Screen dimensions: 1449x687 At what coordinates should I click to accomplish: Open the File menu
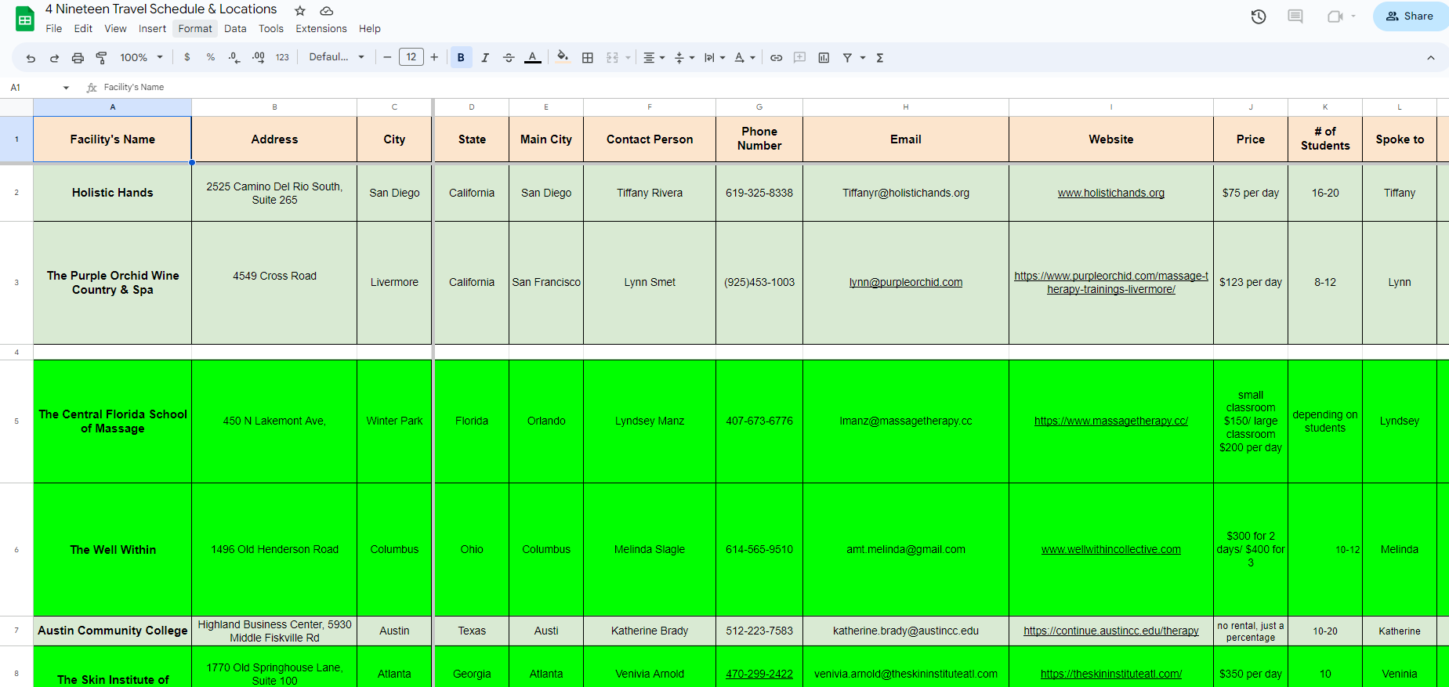[54, 29]
